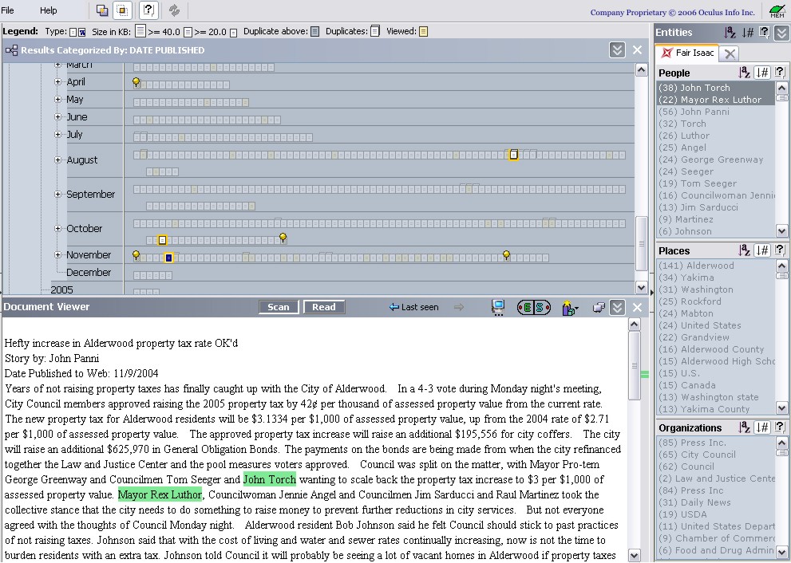Sort Organizations list alphabetically
Viewport: 791px width, 563px height.
(x=745, y=428)
